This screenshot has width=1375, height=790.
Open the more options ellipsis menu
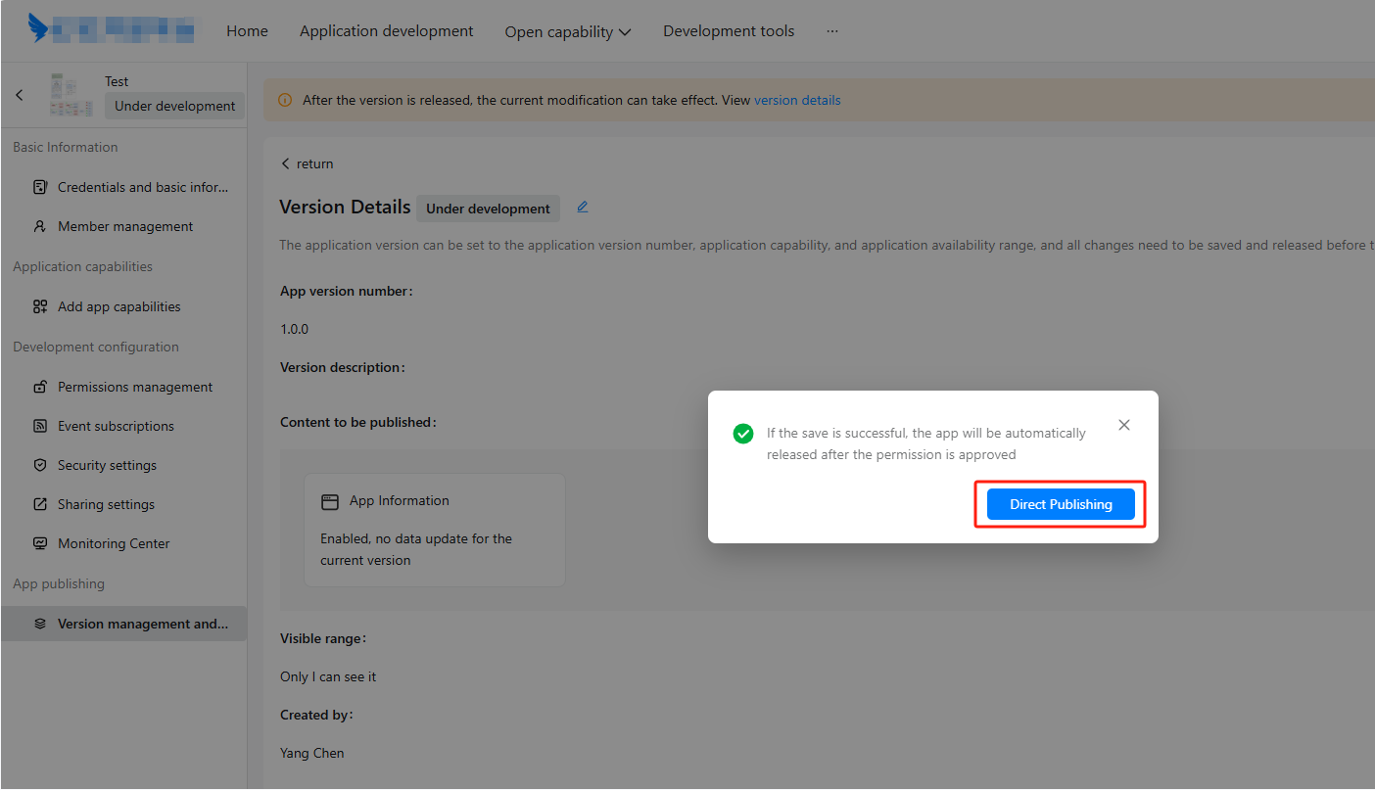click(831, 31)
